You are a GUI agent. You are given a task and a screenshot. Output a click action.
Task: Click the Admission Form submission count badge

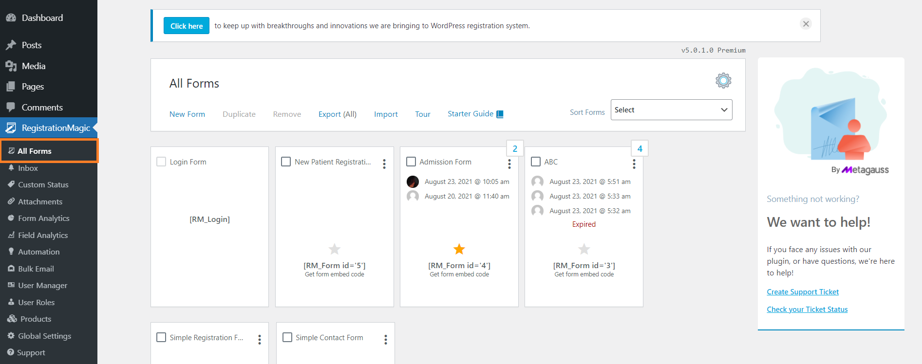coord(515,149)
